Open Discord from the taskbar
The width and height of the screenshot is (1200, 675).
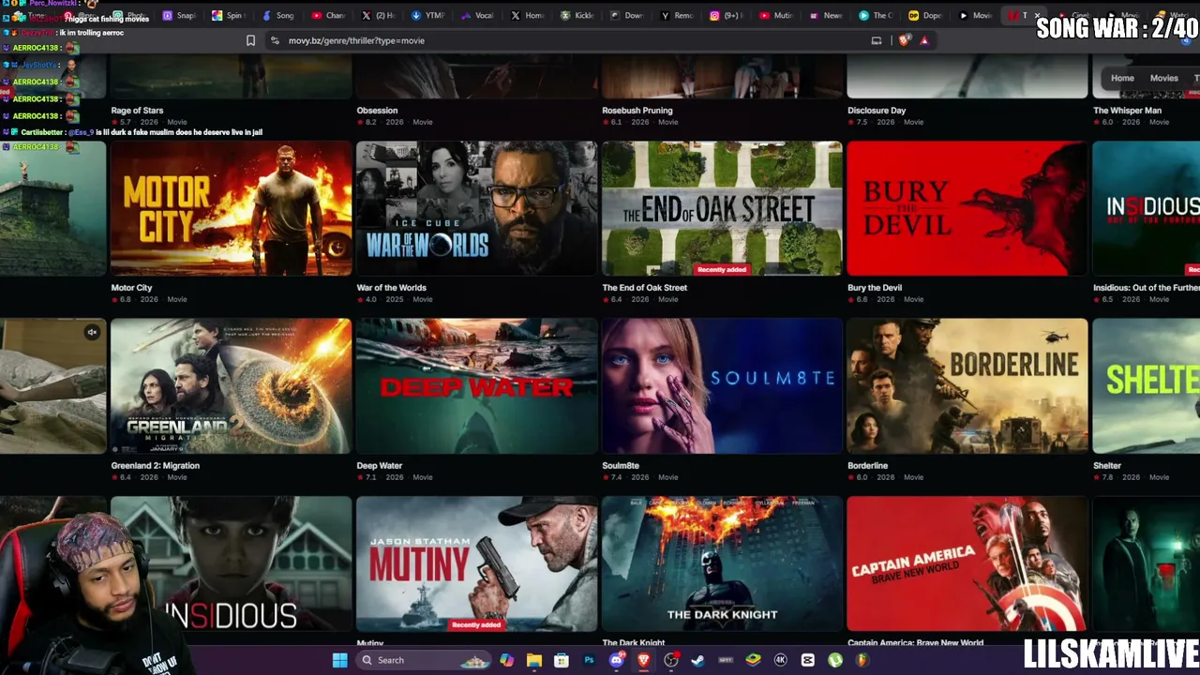[x=616, y=660]
